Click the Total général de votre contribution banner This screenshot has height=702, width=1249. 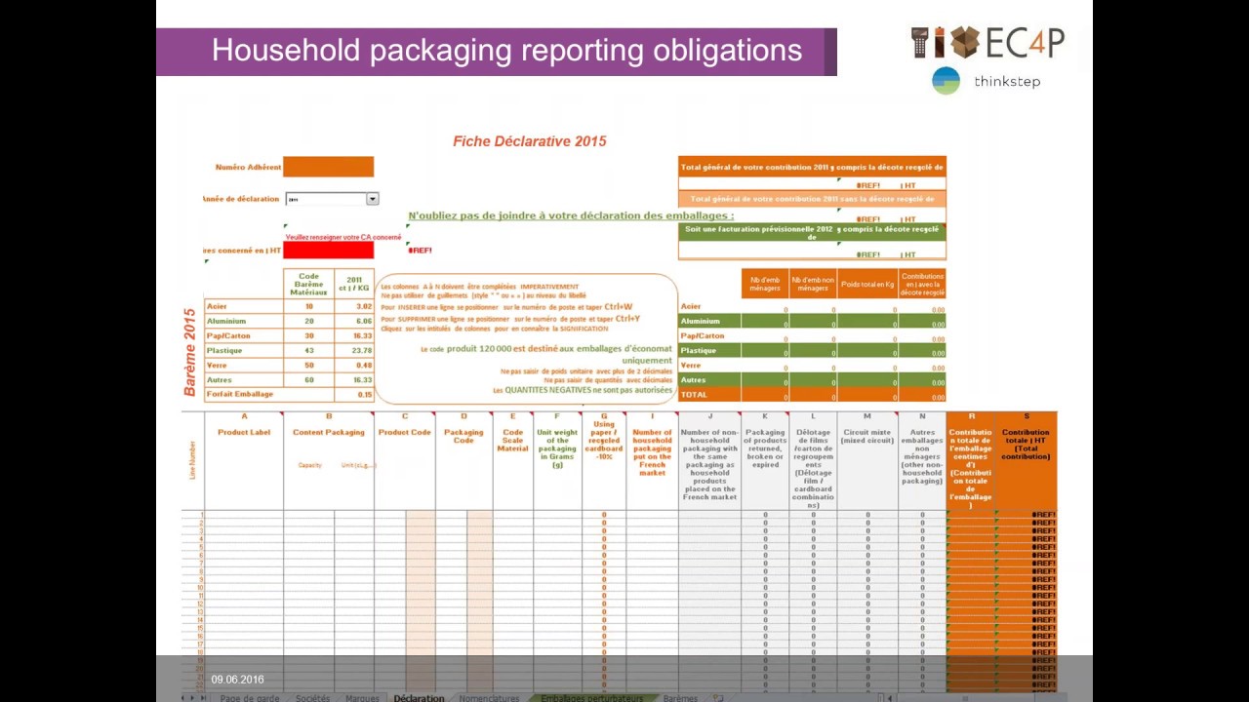coord(812,168)
